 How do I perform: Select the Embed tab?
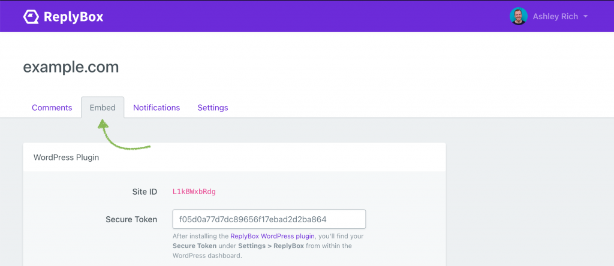point(103,108)
